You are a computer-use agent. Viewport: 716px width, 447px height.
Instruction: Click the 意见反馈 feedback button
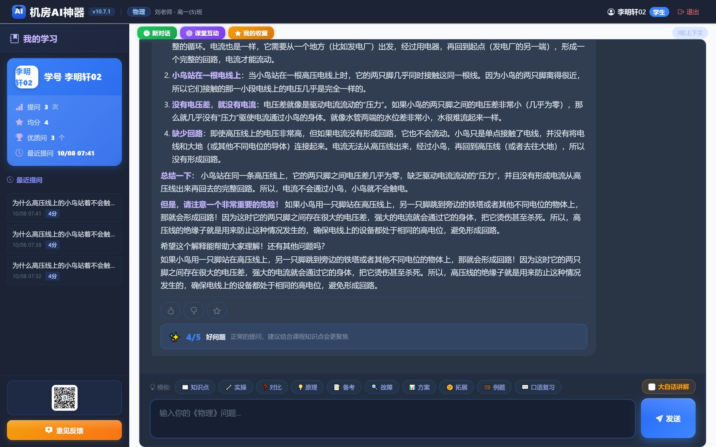64,430
